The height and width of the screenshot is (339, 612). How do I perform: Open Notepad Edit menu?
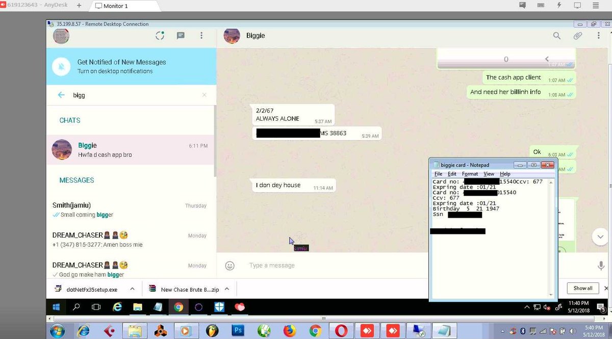[452, 174]
